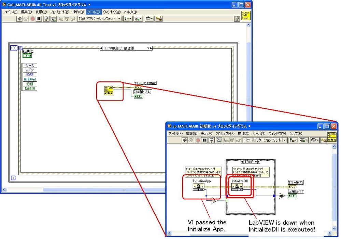Click Run Continuously in sb_MATLABdll_初期化.vi toolbar
The image size is (341, 239).
(x=191, y=141)
